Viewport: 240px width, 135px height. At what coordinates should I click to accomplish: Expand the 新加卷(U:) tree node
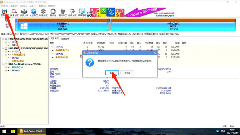tap(6, 67)
